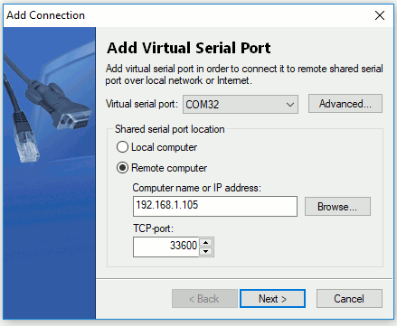Click the 'Add Connection' window title
The image size is (397, 326).
pyautogui.click(x=45, y=15)
